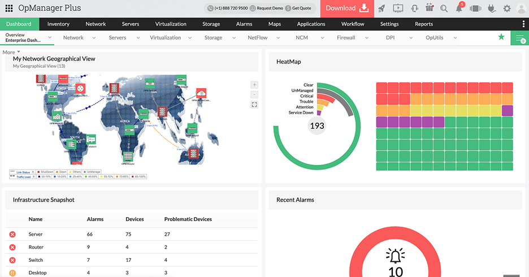Image resolution: width=529 pixels, height=277 pixels.
Task: Click the rocket quick-start icon
Action: [x=381, y=8]
